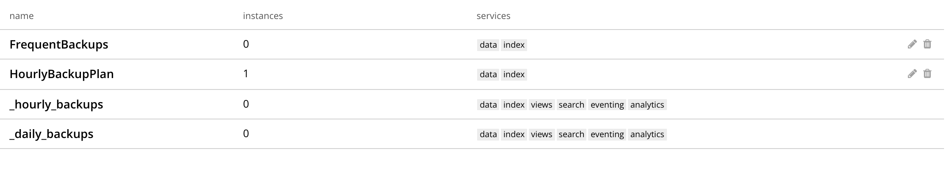Click search tag in _daily_backups row

point(571,135)
